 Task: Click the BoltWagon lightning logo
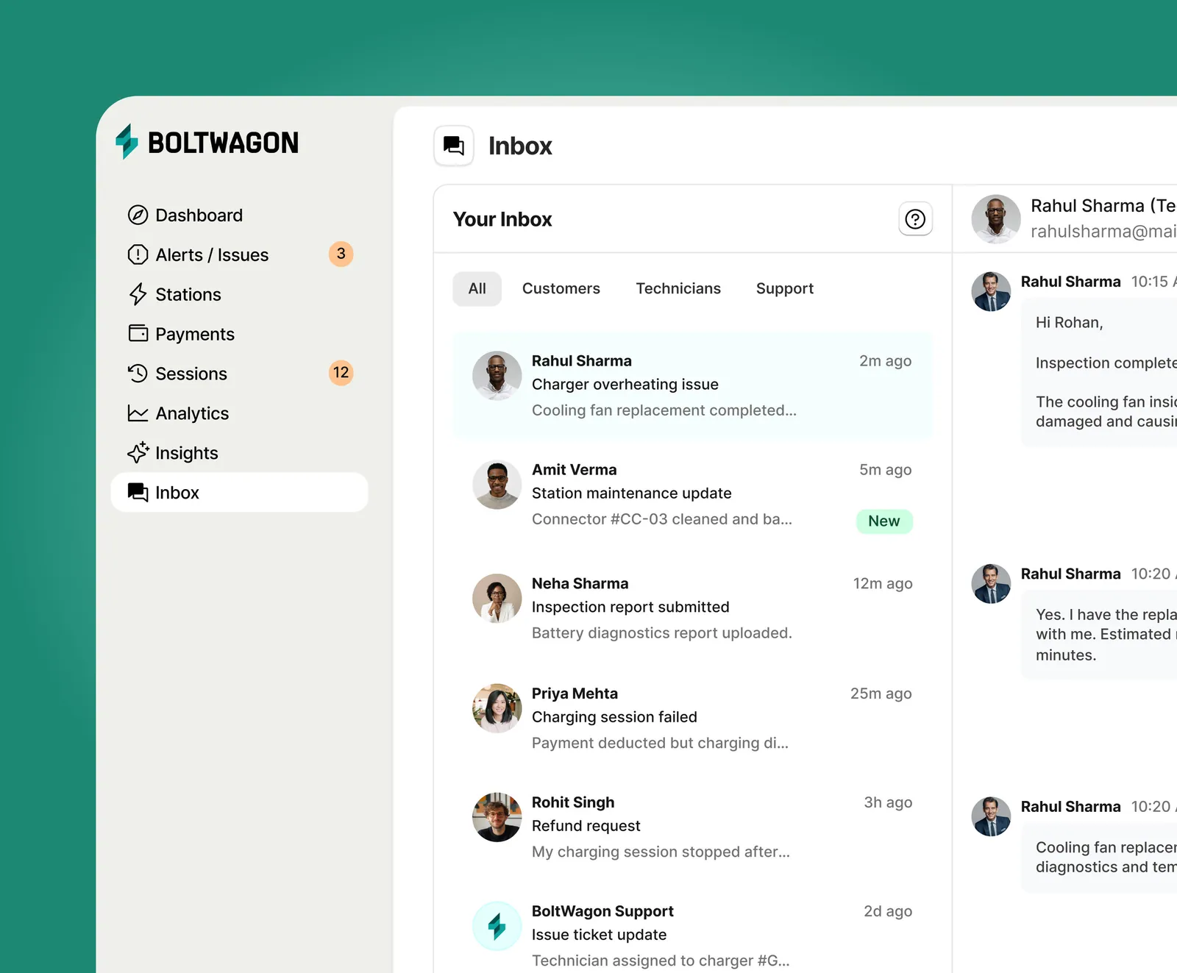pyautogui.click(x=127, y=141)
